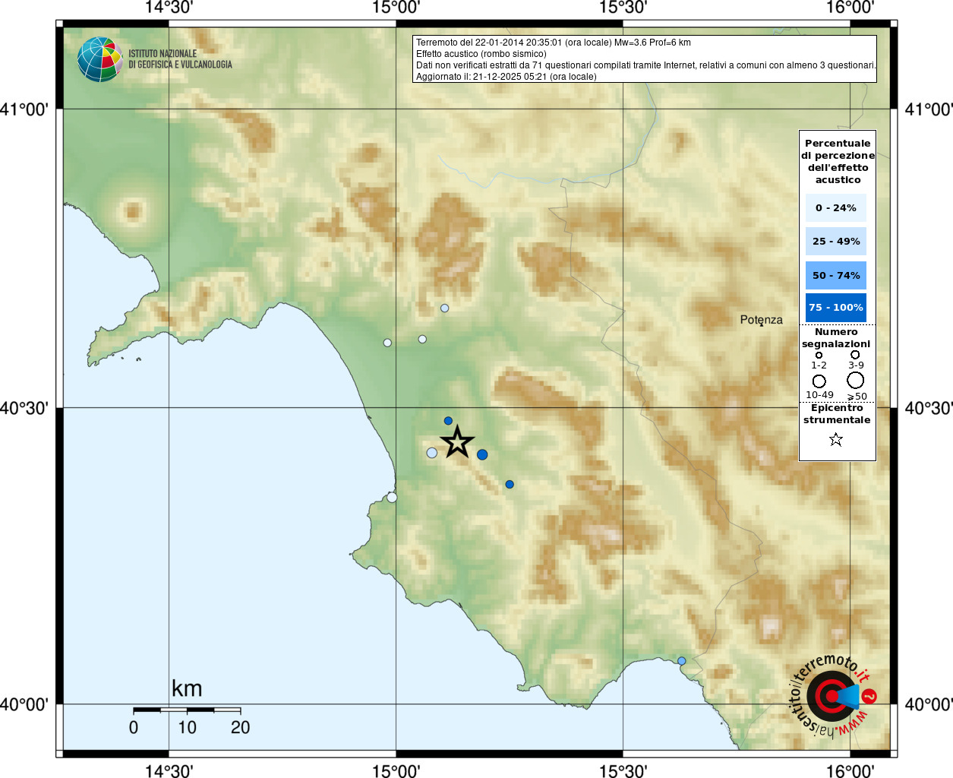
Task: Select the northernmost pale marker on the map
Action: click(x=445, y=308)
